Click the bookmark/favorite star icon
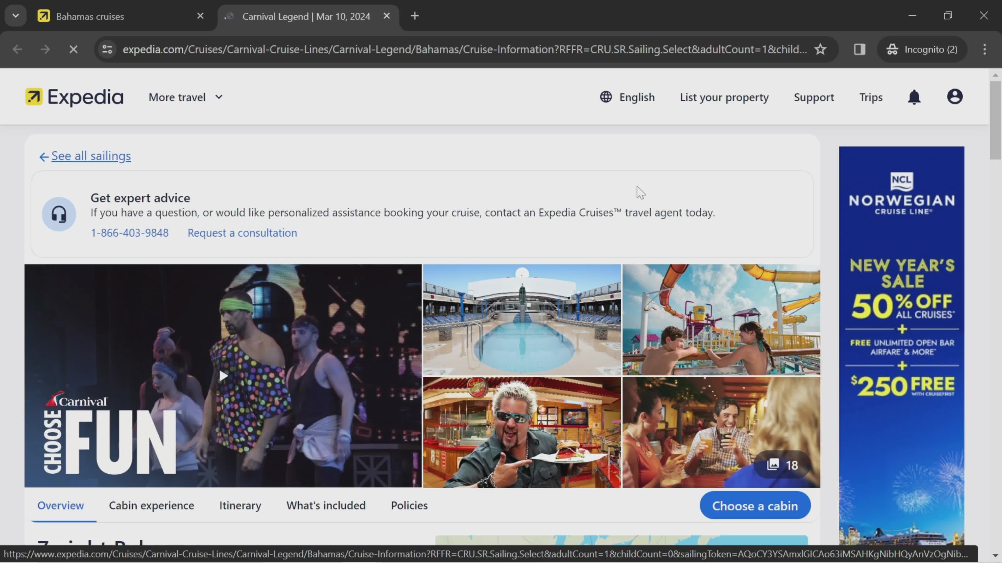The width and height of the screenshot is (1002, 563). [x=821, y=48]
